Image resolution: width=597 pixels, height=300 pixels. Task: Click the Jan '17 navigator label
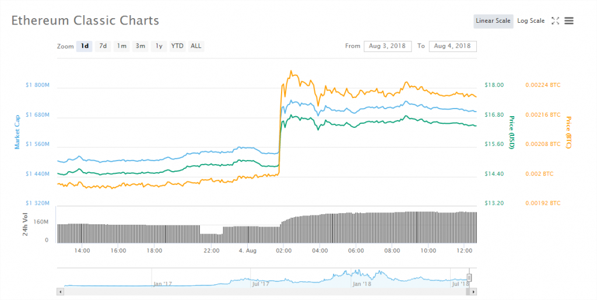(x=163, y=284)
